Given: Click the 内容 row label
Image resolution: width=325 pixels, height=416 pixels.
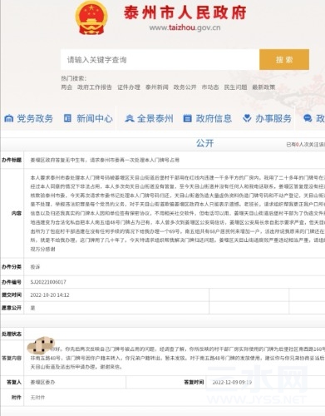Looking at the screenshot, I should pos(17,213).
